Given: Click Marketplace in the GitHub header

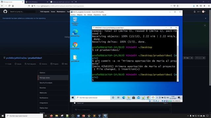Looking at the screenshot, I should coord(61,12).
